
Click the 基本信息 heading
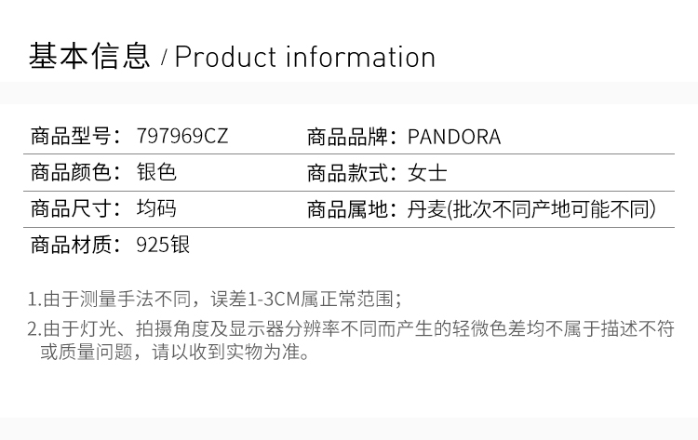89,57
